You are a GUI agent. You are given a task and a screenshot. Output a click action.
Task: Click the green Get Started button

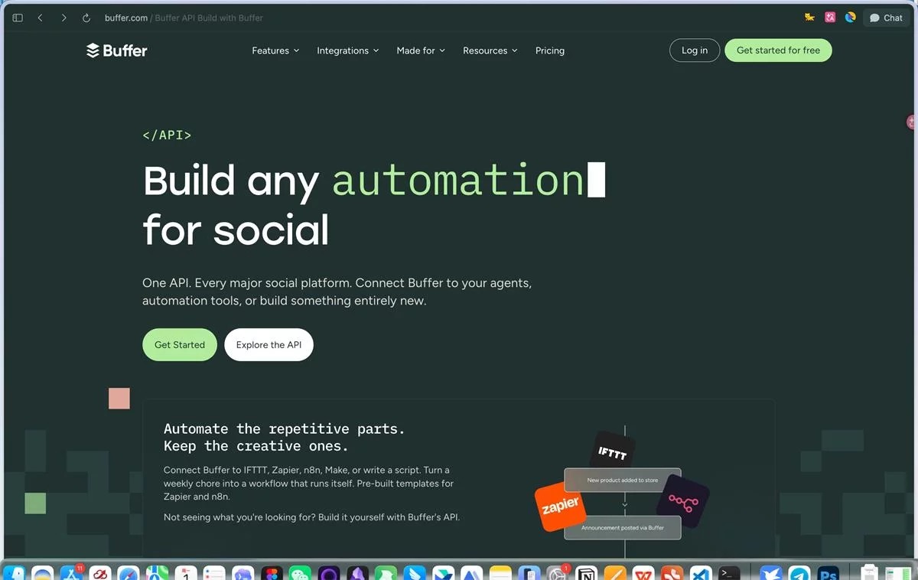(x=180, y=345)
